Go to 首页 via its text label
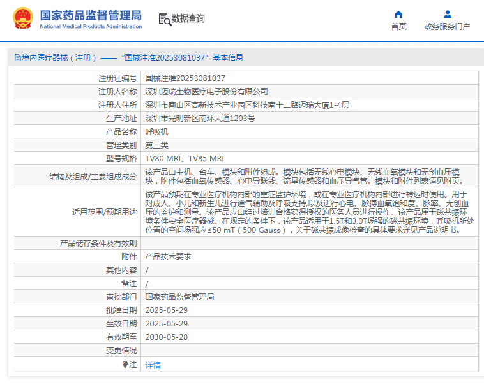The width and height of the screenshot is (484, 387). (398, 27)
